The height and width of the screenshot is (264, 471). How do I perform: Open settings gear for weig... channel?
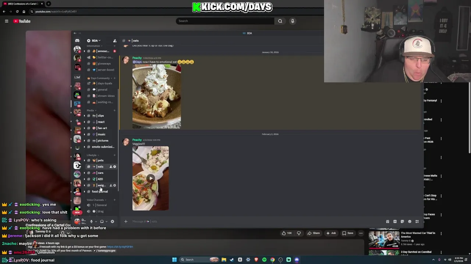(x=114, y=185)
